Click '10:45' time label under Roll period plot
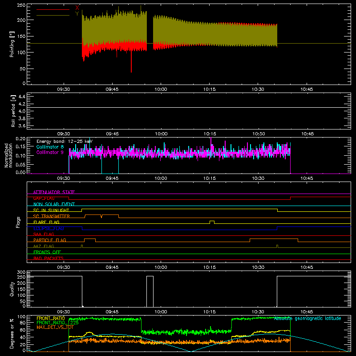356x356 pixels. tap(307, 134)
